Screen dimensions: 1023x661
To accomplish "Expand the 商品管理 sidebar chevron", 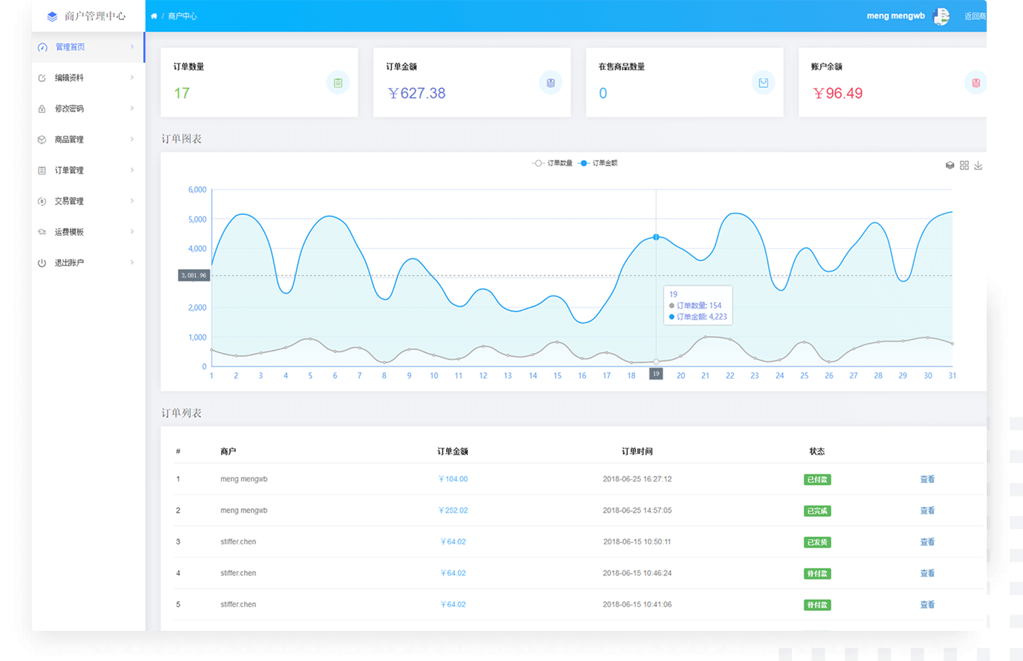I will 132,140.
